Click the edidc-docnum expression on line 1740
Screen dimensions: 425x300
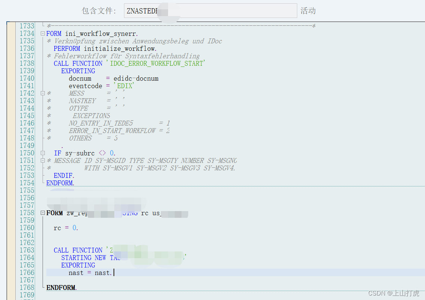pyautogui.click(x=136, y=78)
